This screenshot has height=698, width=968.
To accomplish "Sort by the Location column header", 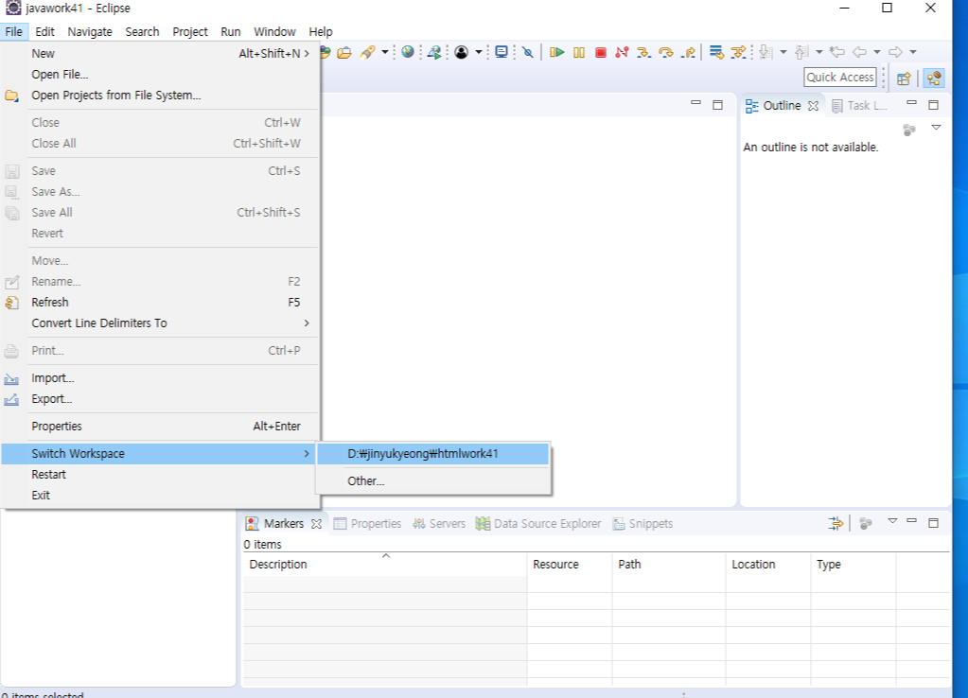I will (768, 564).
